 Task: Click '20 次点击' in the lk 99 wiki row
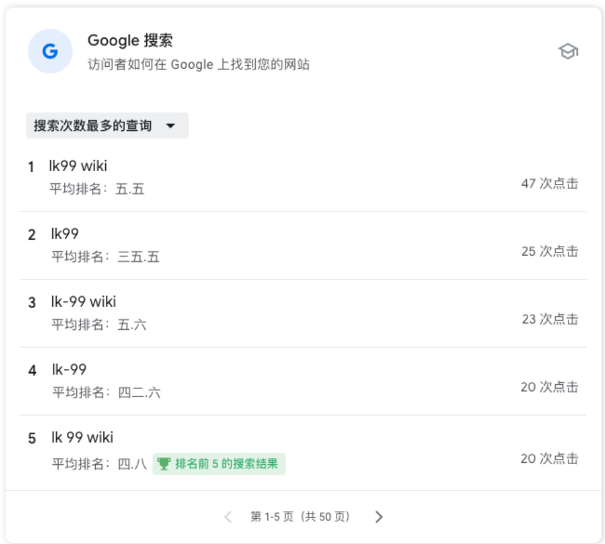550,458
